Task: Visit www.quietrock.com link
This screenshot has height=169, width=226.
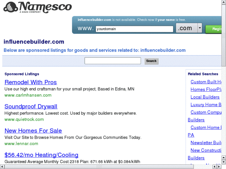Action: tap(24, 119)
